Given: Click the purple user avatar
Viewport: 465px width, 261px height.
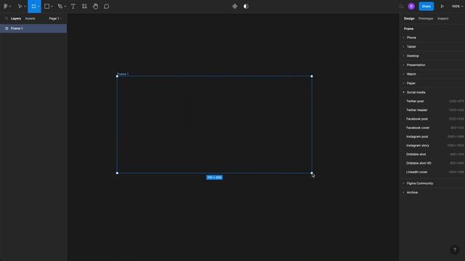Looking at the screenshot, I should pyautogui.click(x=411, y=7).
